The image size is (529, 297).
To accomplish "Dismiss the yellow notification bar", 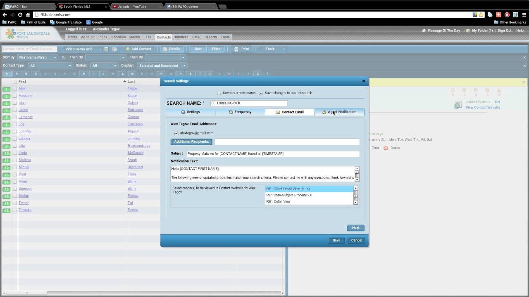I will coord(524,82).
